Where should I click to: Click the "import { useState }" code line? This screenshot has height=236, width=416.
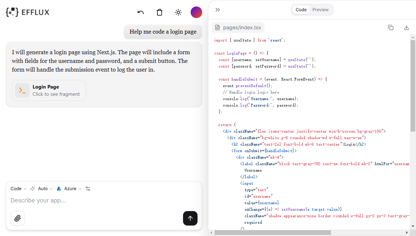click(250, 40)
